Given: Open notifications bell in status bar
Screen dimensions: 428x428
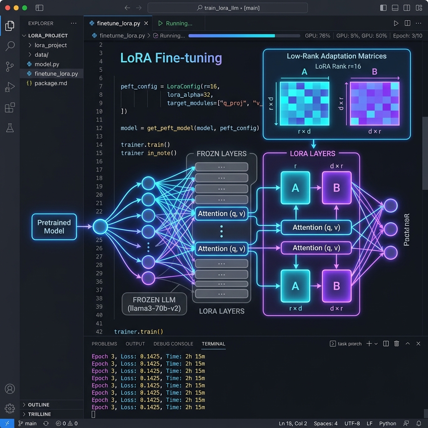Looking at the screenshot, I should tap(419, 423).
